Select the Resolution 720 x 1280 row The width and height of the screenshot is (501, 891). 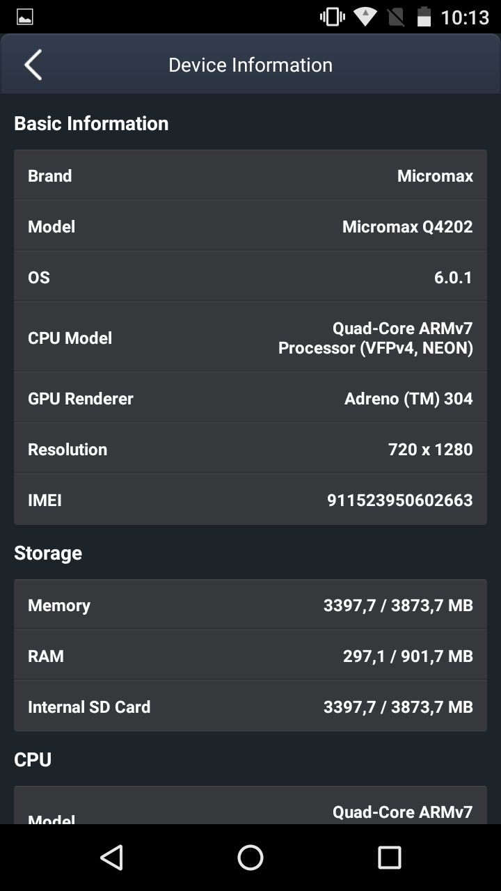point(250,449)
